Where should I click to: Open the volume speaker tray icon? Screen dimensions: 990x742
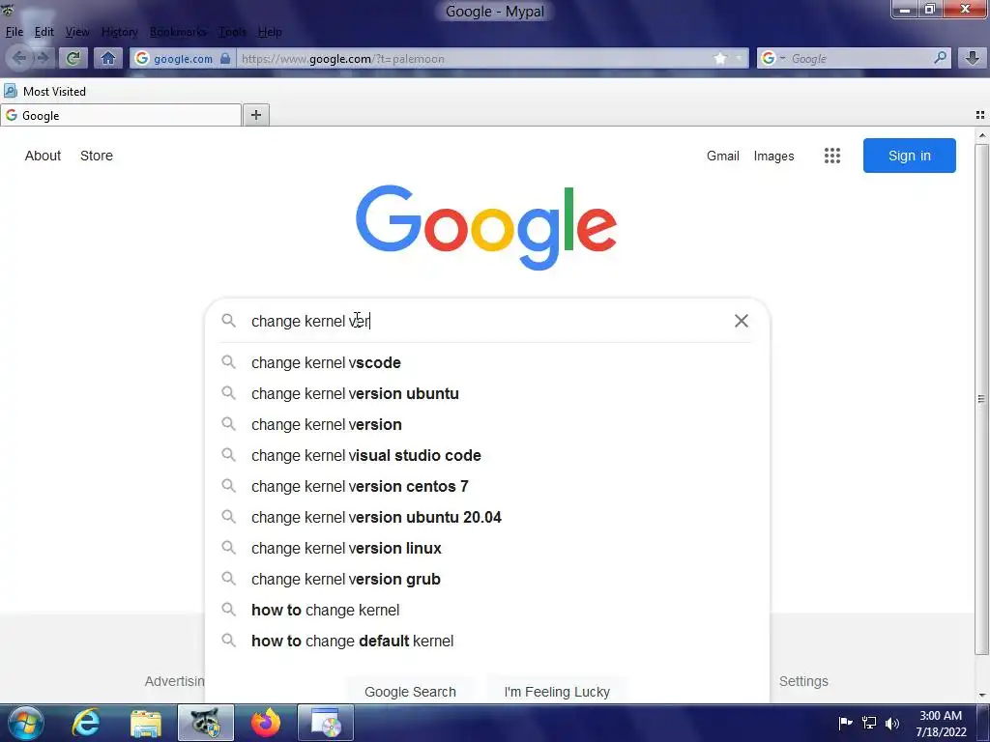coord(892,723)
